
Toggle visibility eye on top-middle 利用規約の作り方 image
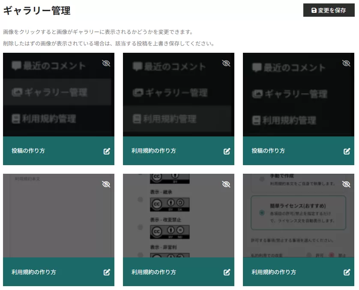(x=226, y=63)
